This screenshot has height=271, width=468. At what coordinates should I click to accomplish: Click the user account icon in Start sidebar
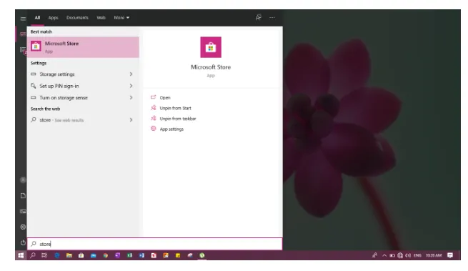coord(23,179)
